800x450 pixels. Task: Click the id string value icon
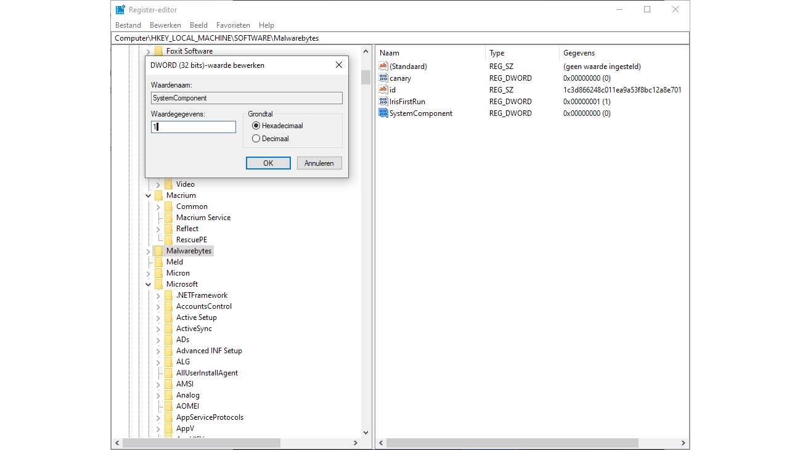click(x=383, y=90)
